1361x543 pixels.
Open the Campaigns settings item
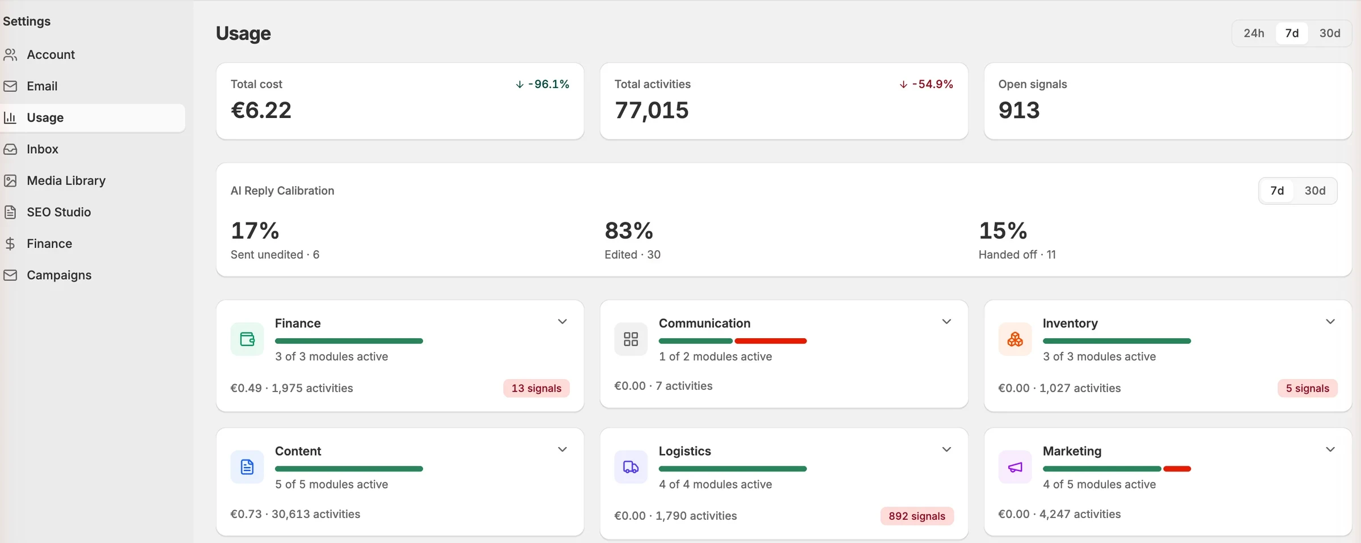tap(92, 275)
